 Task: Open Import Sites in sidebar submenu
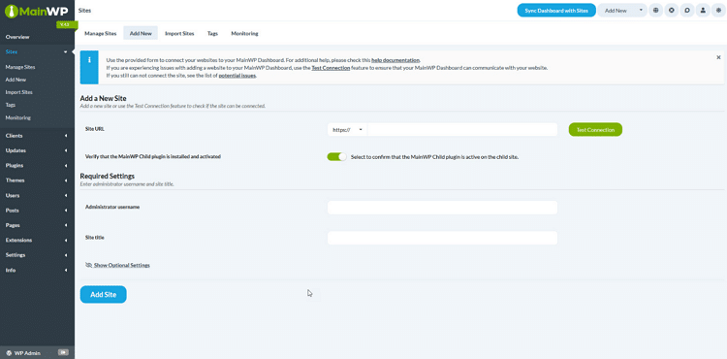pyautogui.click(x=19, y=92)
